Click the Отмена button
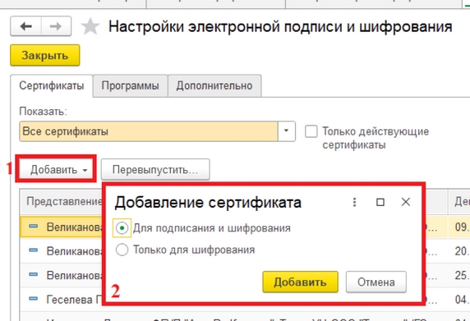 [376, 282]
